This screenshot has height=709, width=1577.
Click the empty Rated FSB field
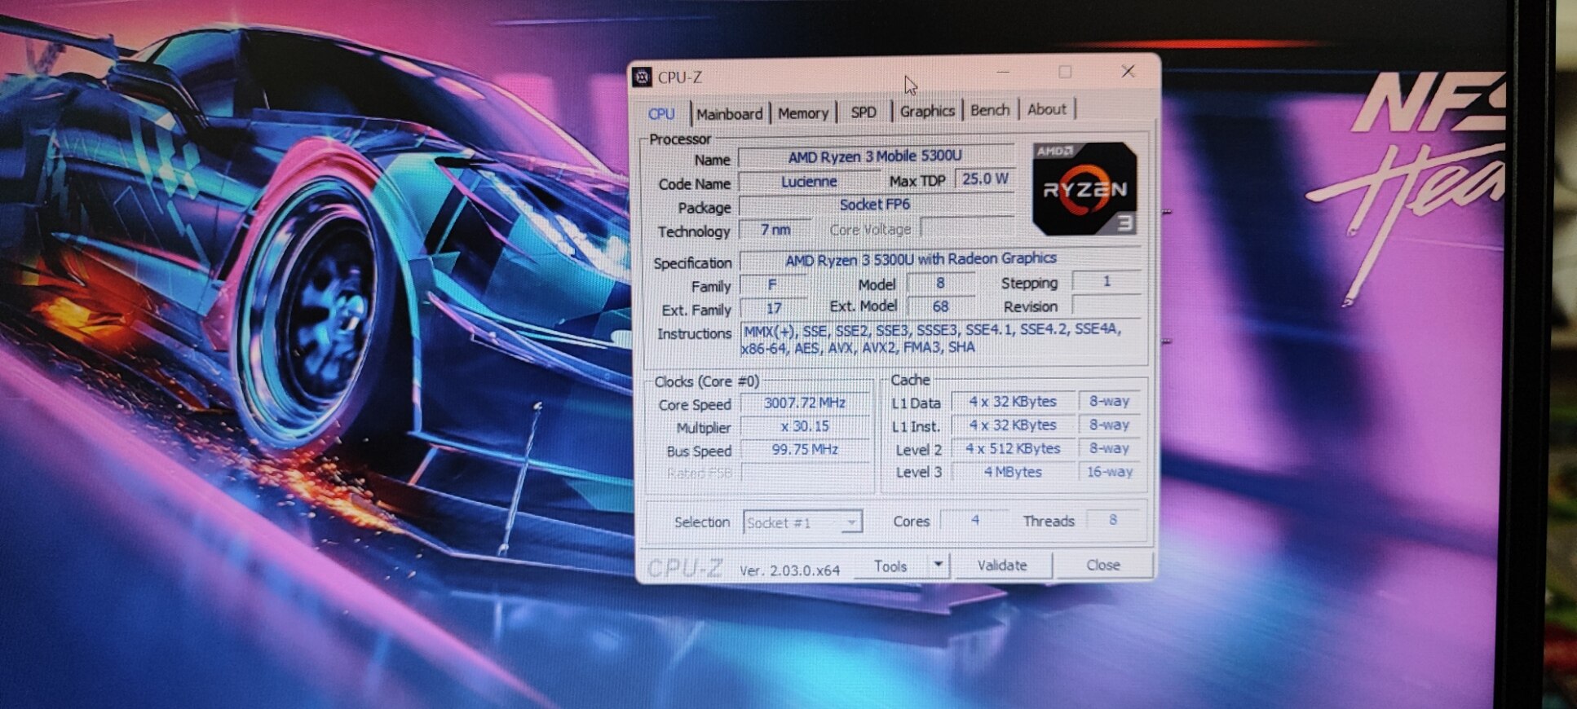pyautogui.click(x=805, y=473)
